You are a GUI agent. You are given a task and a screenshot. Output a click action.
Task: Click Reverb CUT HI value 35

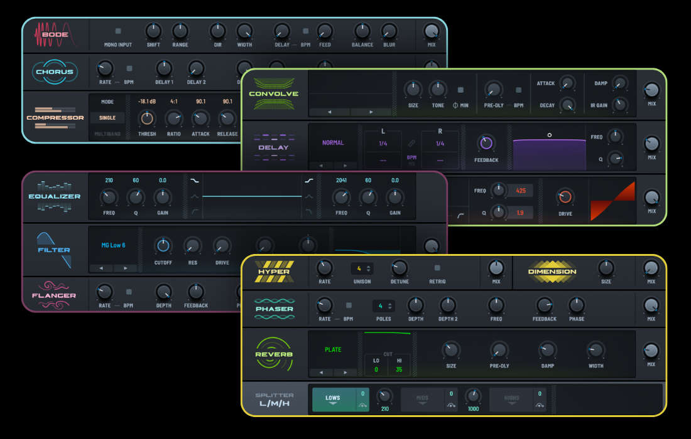(x=399, y=369)
